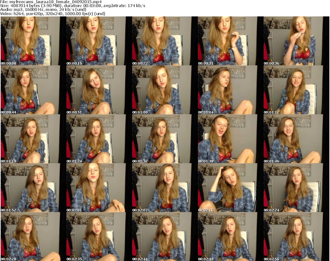Select the "Size: 4087014 bytes" header line
330x261 pixels.
73,6
